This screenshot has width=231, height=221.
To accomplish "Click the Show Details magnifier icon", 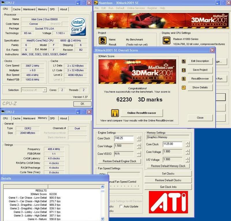I will coord(184,88).
